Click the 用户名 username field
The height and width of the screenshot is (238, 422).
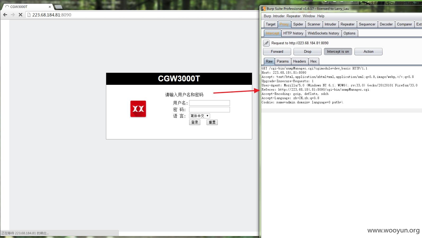click(x=209, y=103)
